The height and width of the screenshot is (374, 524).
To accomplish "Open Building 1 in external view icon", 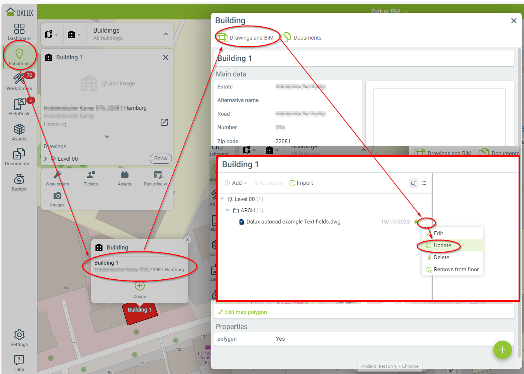I will [164, 122].
